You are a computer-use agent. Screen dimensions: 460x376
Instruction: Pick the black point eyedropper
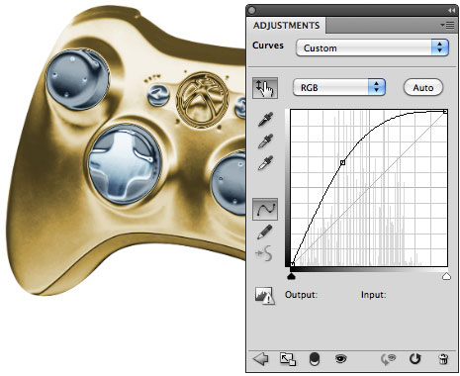(265, 120)
